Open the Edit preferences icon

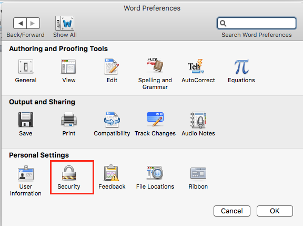112,66
